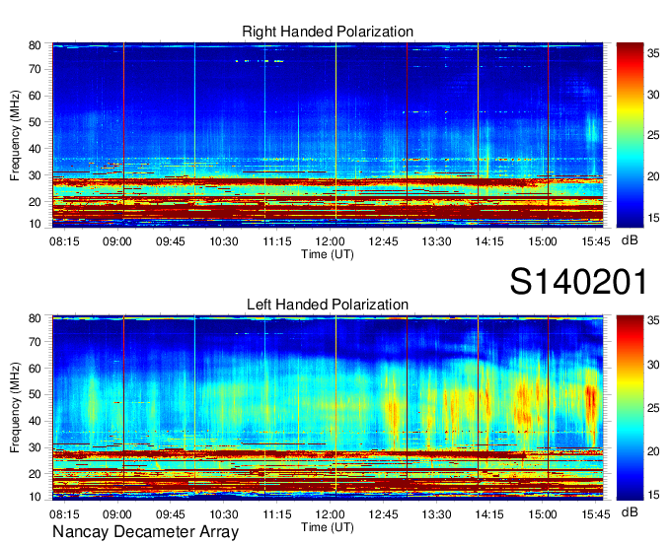The width and height of the screenshot is (671, 544).
Task: Click "13:30" time tick on Right Handed plot
Action: (436, 241)
